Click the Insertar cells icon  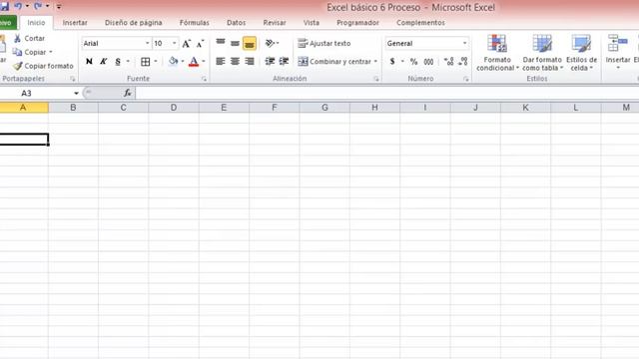coord(617,43)
